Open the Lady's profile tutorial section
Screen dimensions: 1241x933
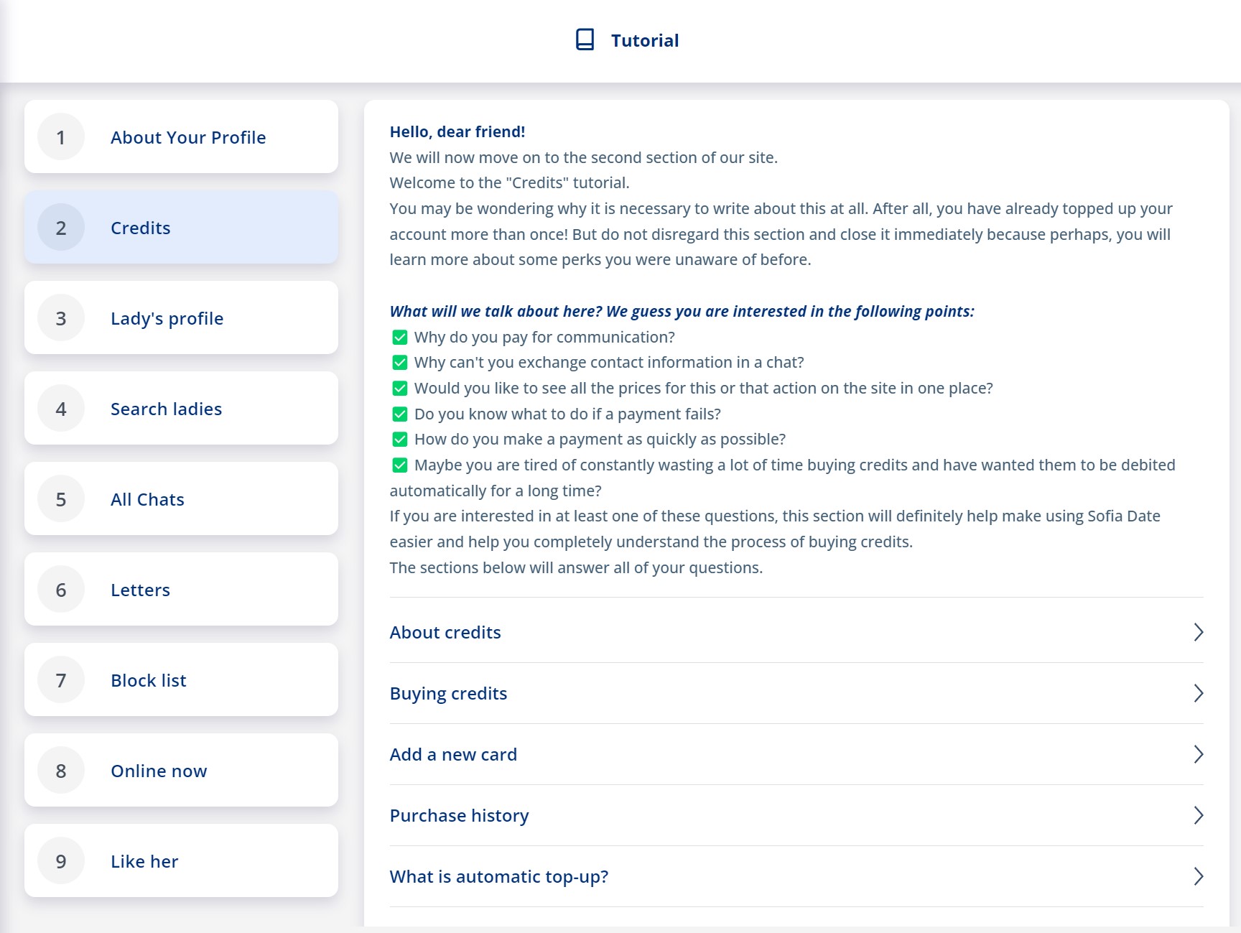(181, 317)
